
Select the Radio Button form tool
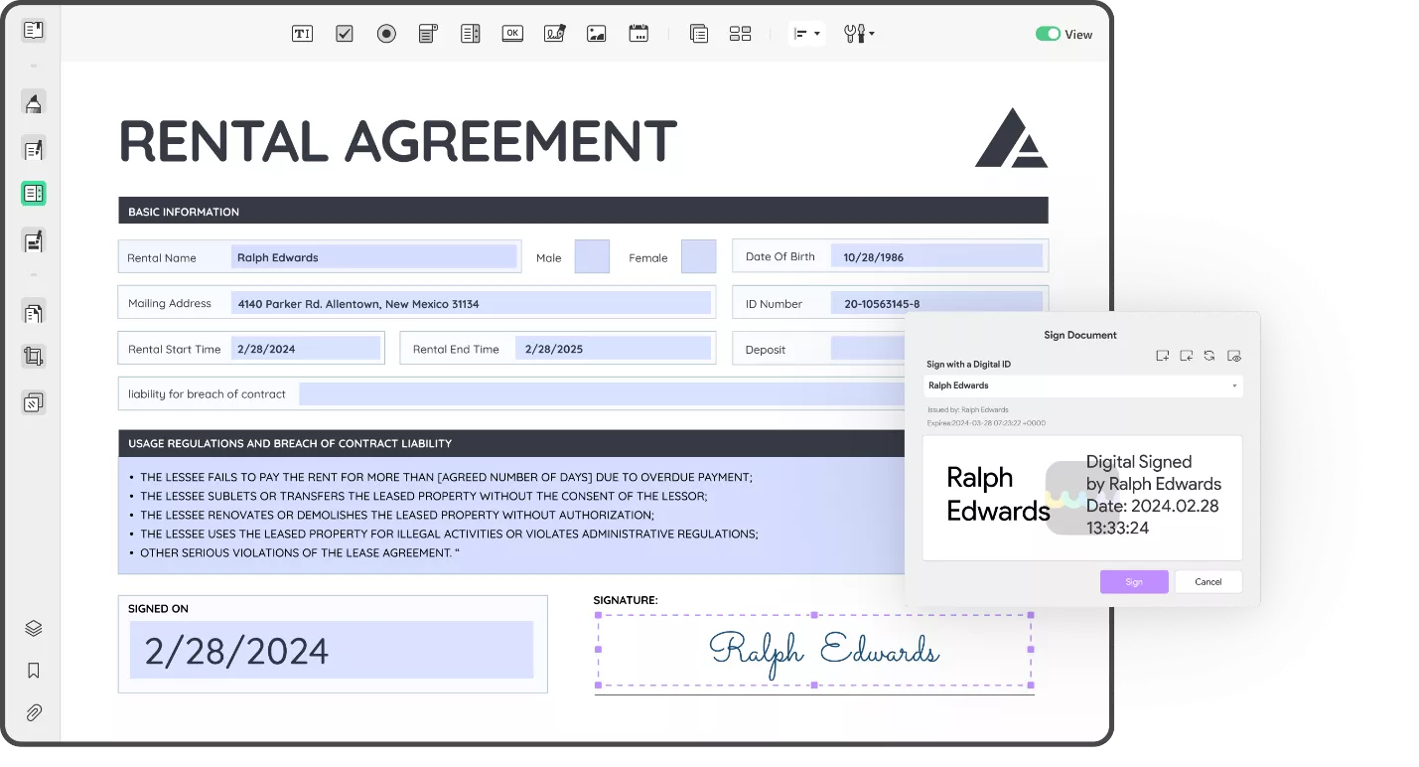(386, 33)
